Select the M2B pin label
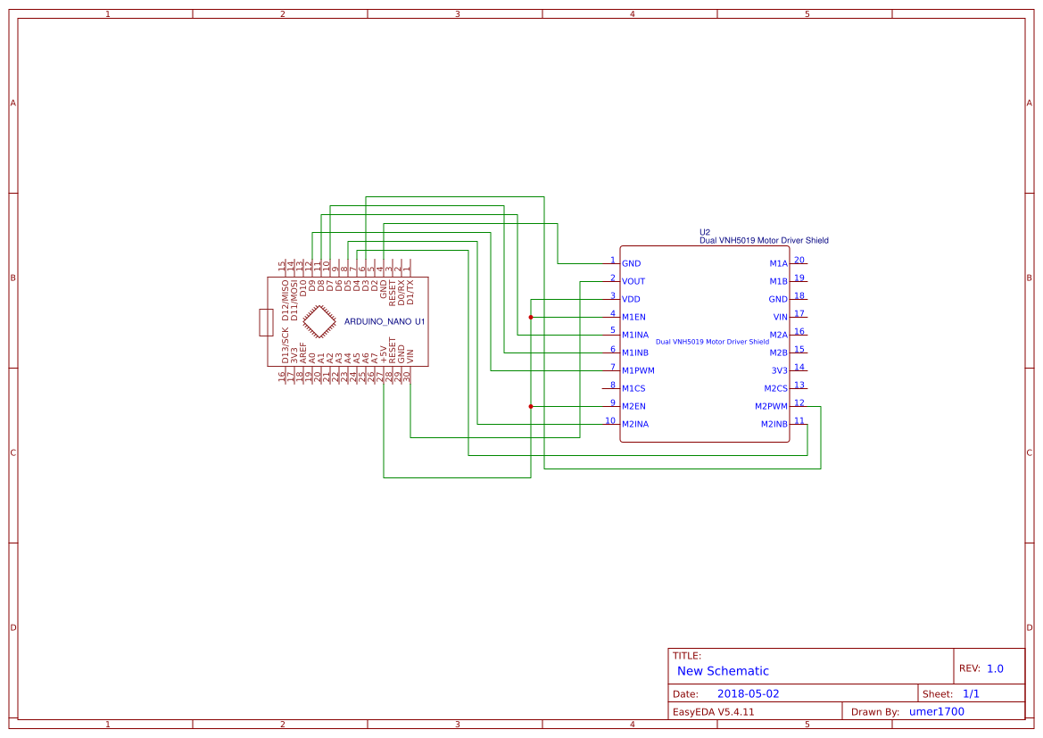The height and width of the screenshot is (738, 1043). pos(778,352)
